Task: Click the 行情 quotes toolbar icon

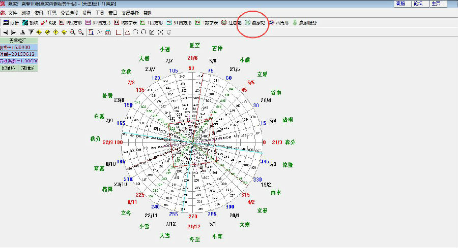Action: pos(10,22)
